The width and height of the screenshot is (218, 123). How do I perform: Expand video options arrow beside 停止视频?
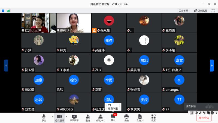point(66,116)
